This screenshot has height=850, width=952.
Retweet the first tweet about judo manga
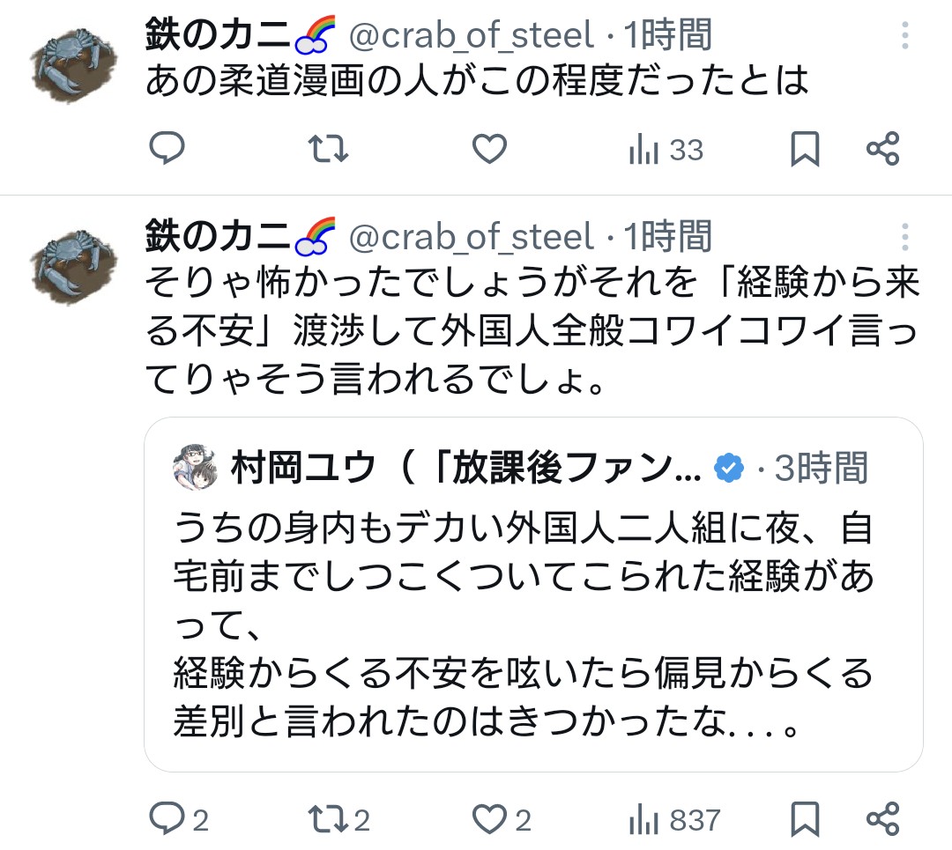(331, 150)
